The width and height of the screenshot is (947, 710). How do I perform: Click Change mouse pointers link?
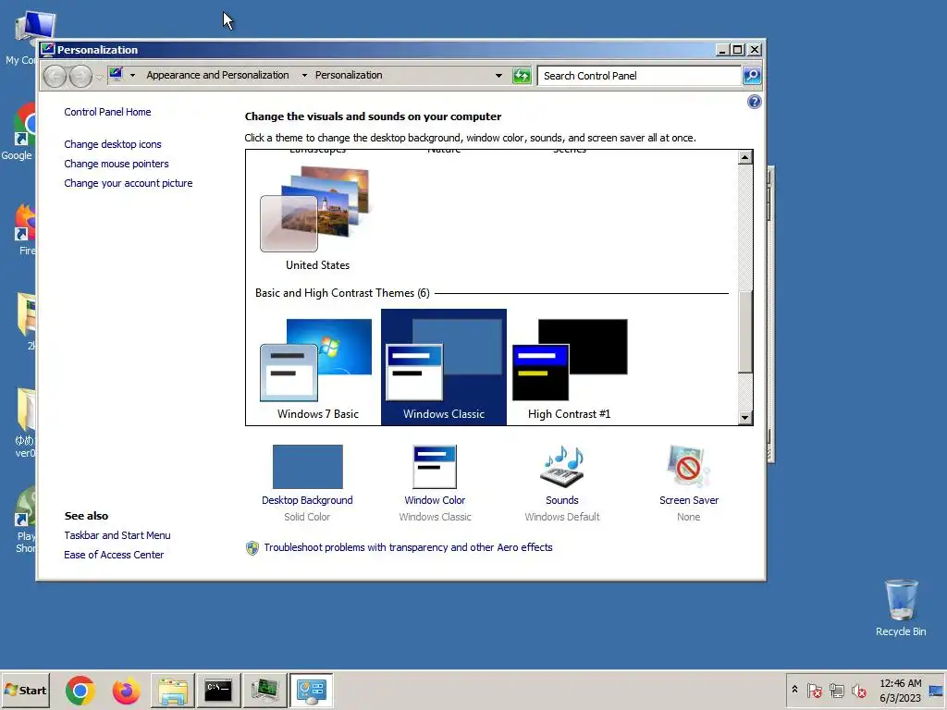116,164
